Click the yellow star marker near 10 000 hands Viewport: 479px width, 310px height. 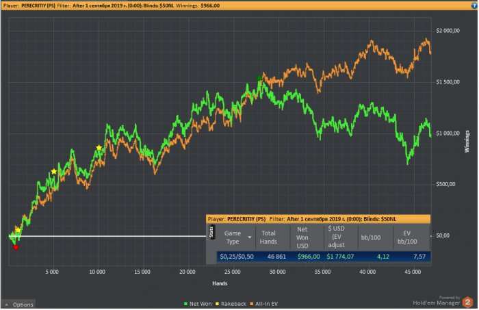99,148
